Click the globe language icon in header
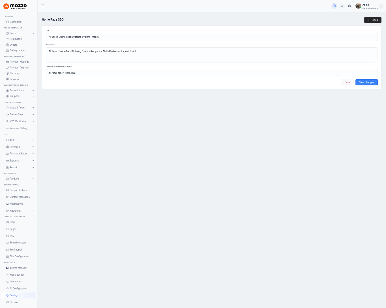 [x=334, y=6]
